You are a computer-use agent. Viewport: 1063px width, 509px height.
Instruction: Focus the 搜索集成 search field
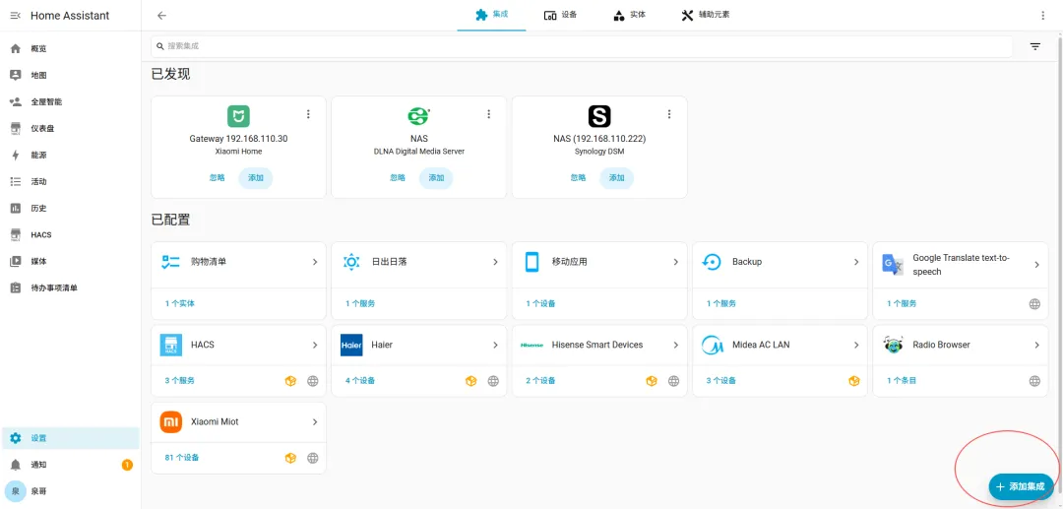pyautogui.click(x=582, y=46)
